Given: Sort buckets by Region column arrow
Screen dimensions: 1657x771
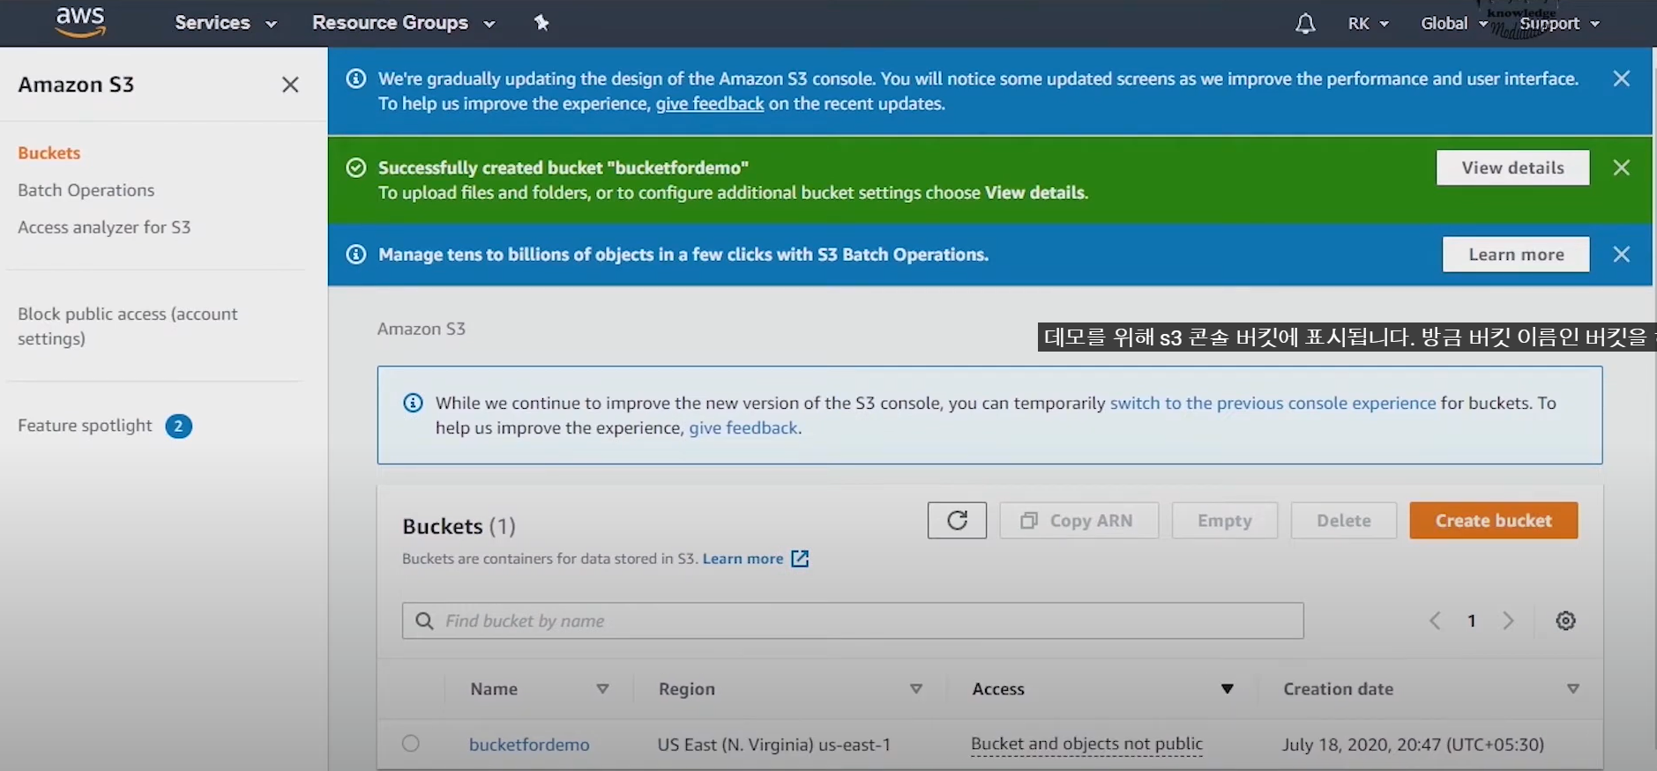Looking at the screenshot, I should [916, 689].
